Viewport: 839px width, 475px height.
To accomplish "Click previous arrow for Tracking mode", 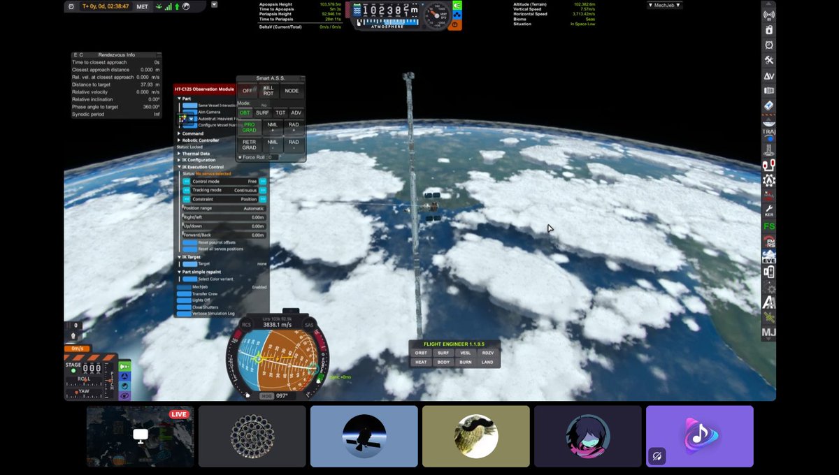I will click(x=186, y=190).
